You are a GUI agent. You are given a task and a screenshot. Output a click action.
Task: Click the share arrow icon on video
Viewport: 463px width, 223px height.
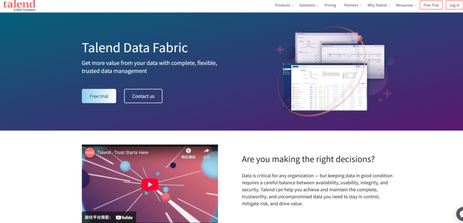tap(206, 151)
